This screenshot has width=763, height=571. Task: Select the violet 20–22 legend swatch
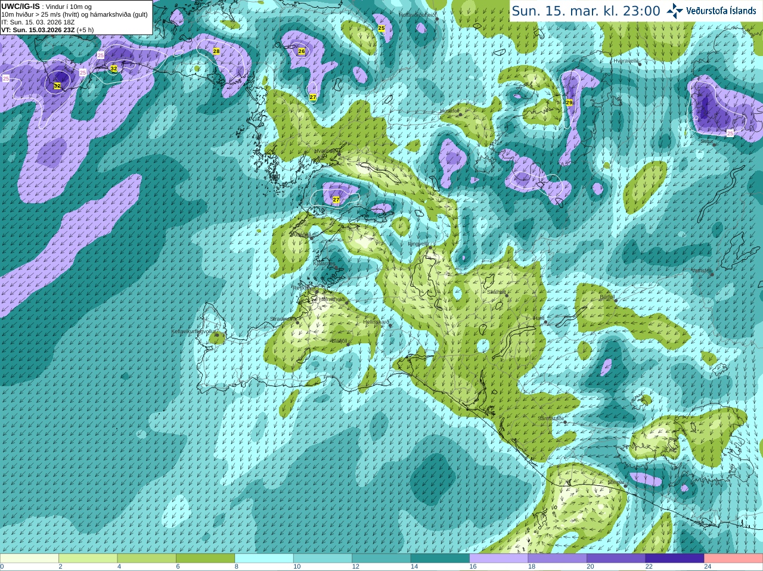point(616,558)
